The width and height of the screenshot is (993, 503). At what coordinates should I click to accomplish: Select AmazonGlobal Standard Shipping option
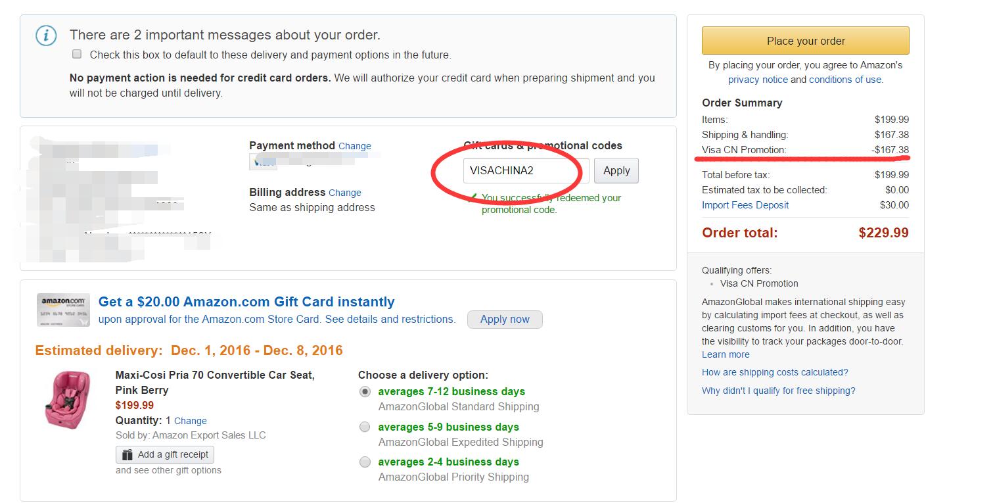pyautogui.click(x=365, y=392)
